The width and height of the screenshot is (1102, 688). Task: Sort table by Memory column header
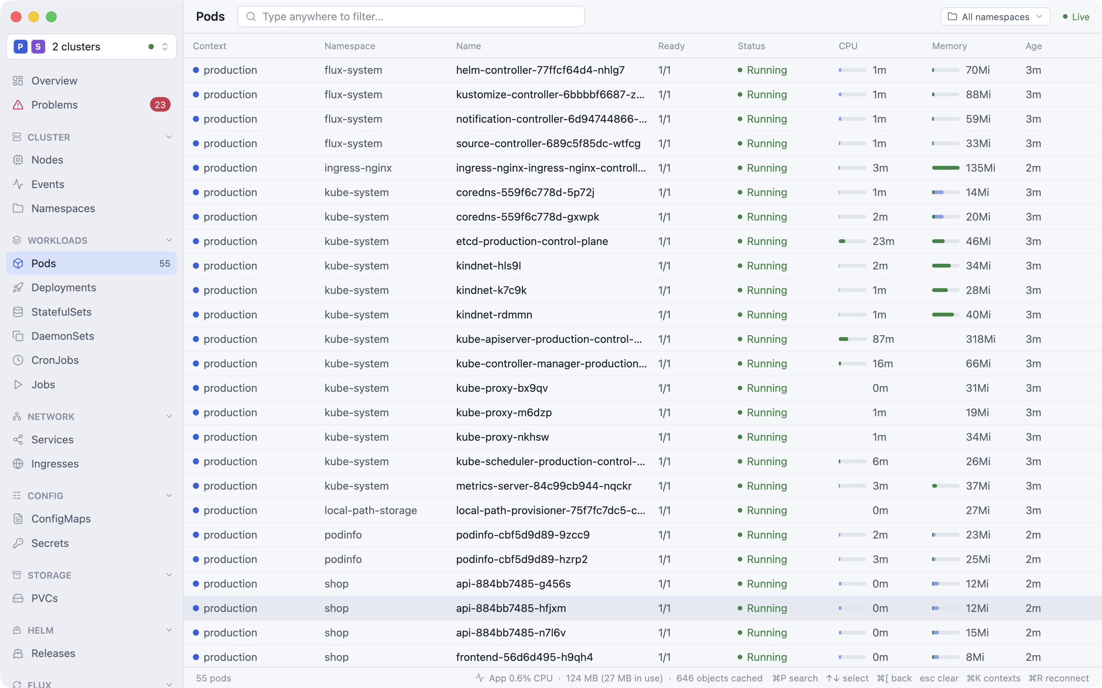coord(949,46)
